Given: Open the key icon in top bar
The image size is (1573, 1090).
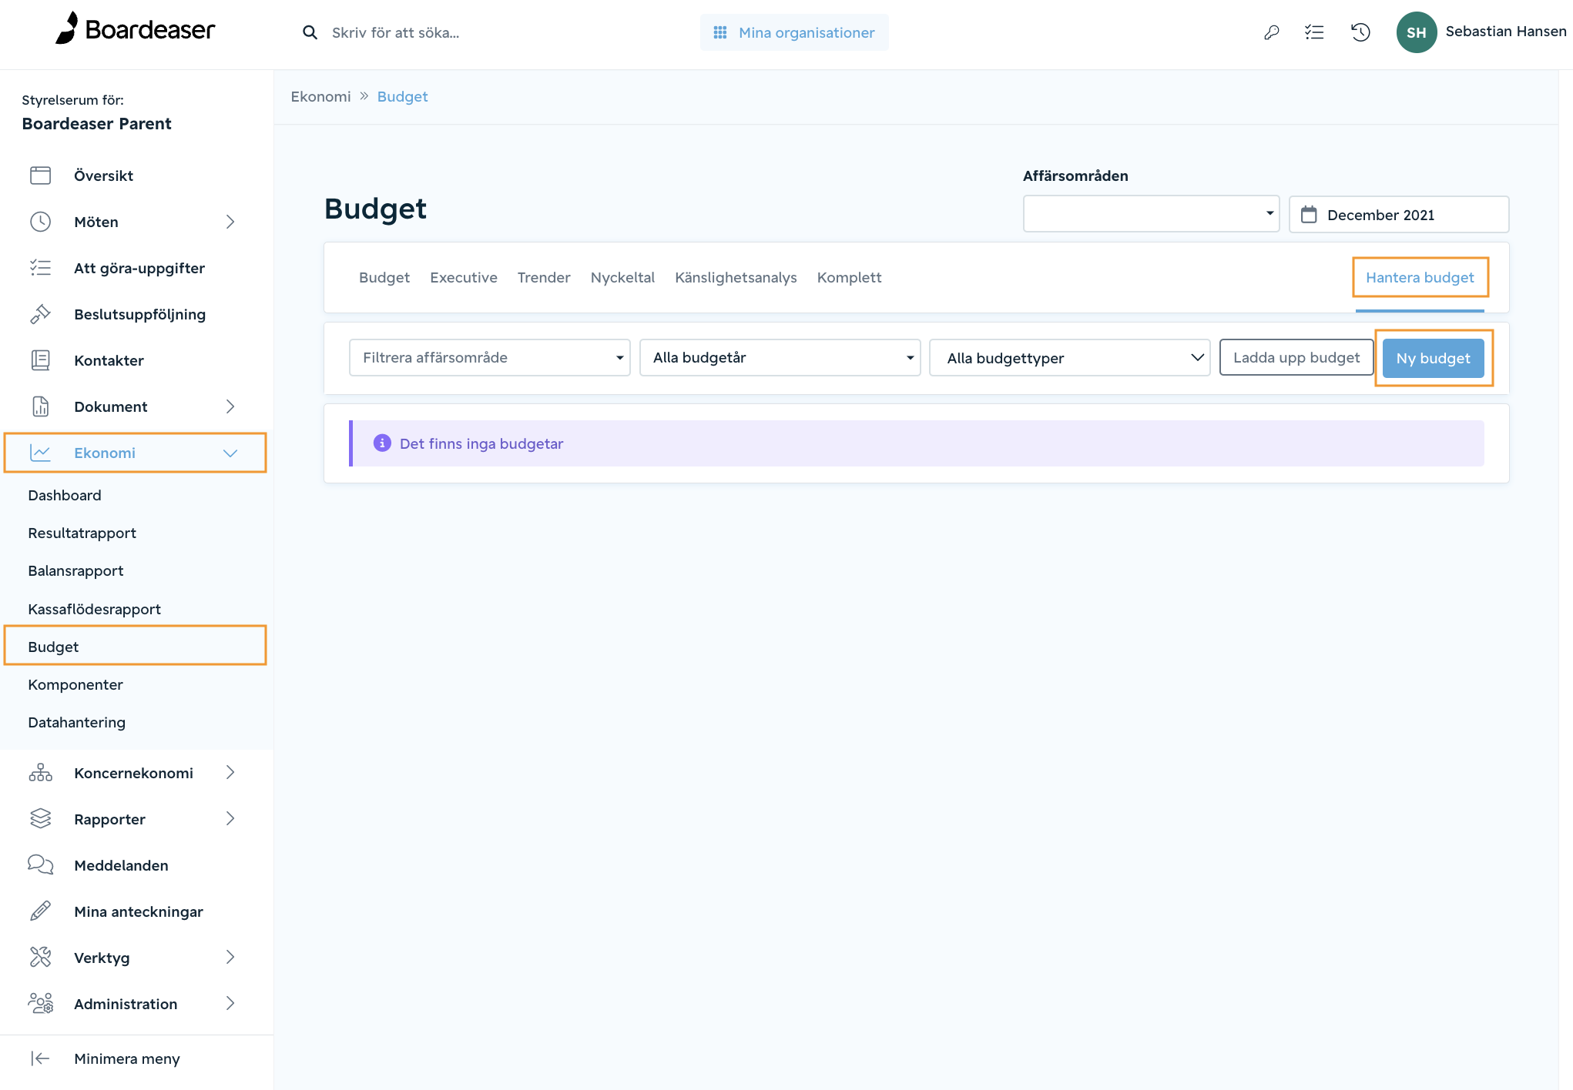Looking at the screenshot, I should 1271,32.
